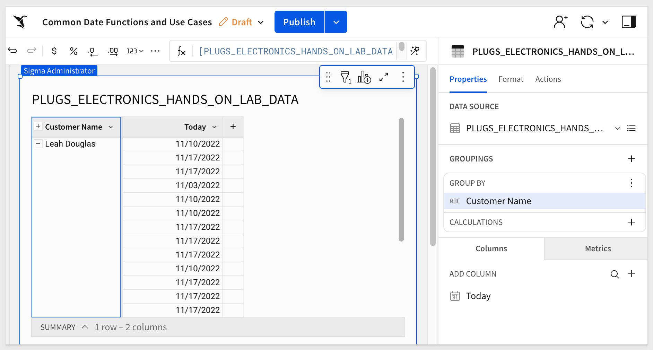653x350 pixels.
Task: Maximize the table element with expand arrows
Action: pos(384,77)
